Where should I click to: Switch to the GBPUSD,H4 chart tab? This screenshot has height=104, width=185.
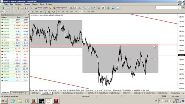[x=92, y=93]
